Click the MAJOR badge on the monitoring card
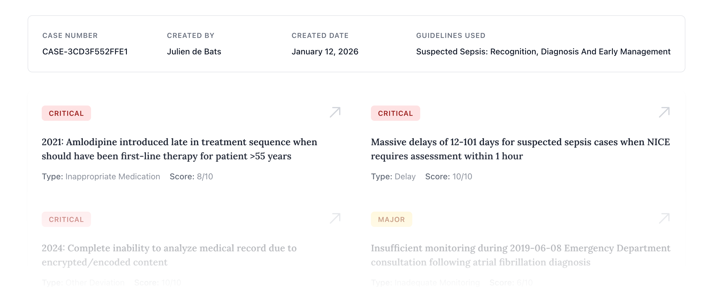This screenshot has height=296, width=713. [392, 219]
